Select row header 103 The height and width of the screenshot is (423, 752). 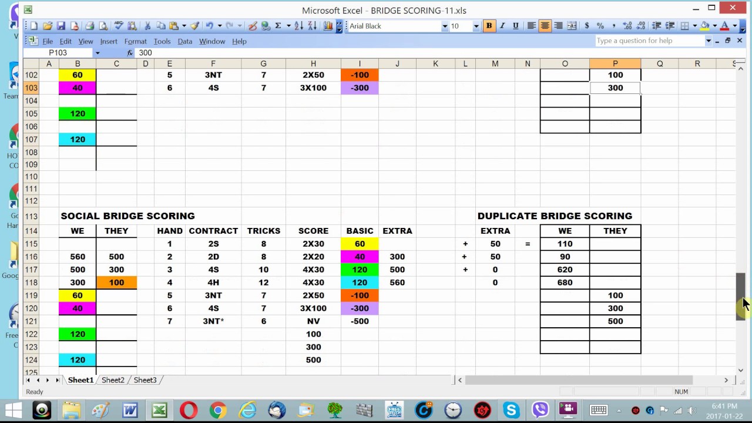pyautogui.click(x=31, y=88)
